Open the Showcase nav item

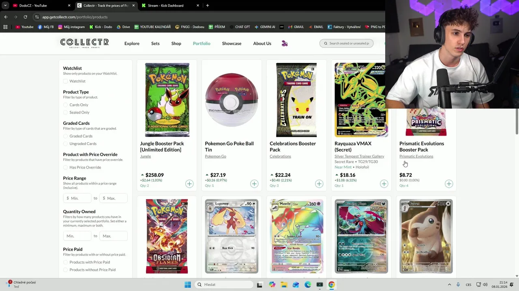point(232,44)
